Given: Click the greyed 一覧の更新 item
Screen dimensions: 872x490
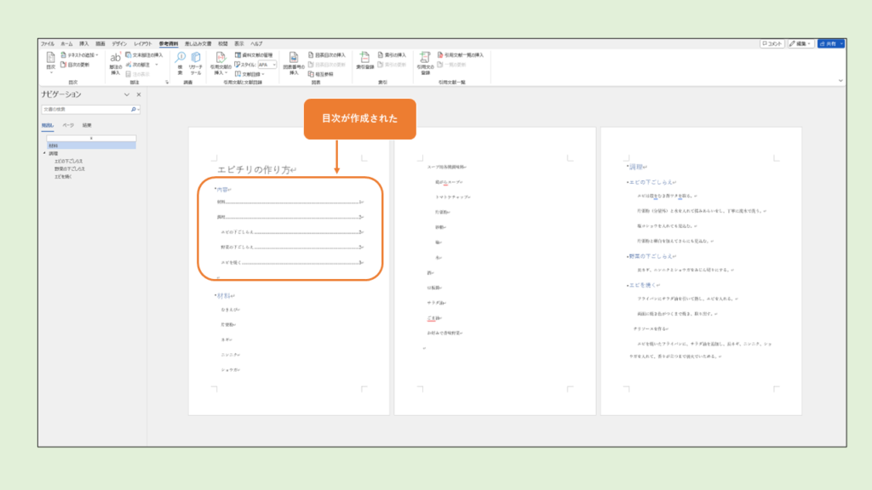Looking at the screenshot, I should click(x=452, y=65).
